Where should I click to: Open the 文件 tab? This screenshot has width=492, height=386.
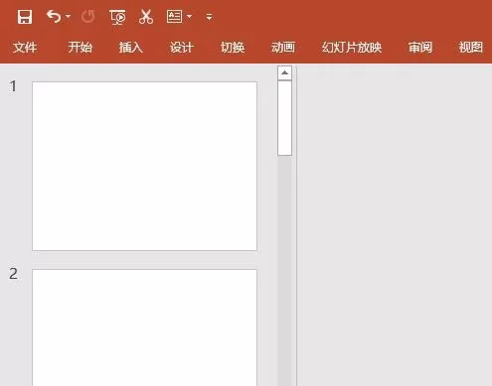[x=25, y=48]
